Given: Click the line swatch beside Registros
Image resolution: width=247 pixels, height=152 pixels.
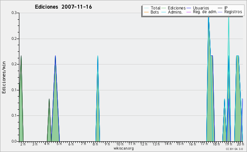Looking at the screenshot, I should [220, 12].
